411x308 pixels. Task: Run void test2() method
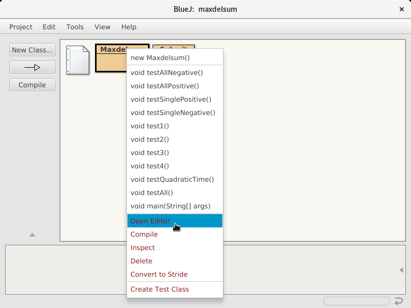(x=175, y=139)
